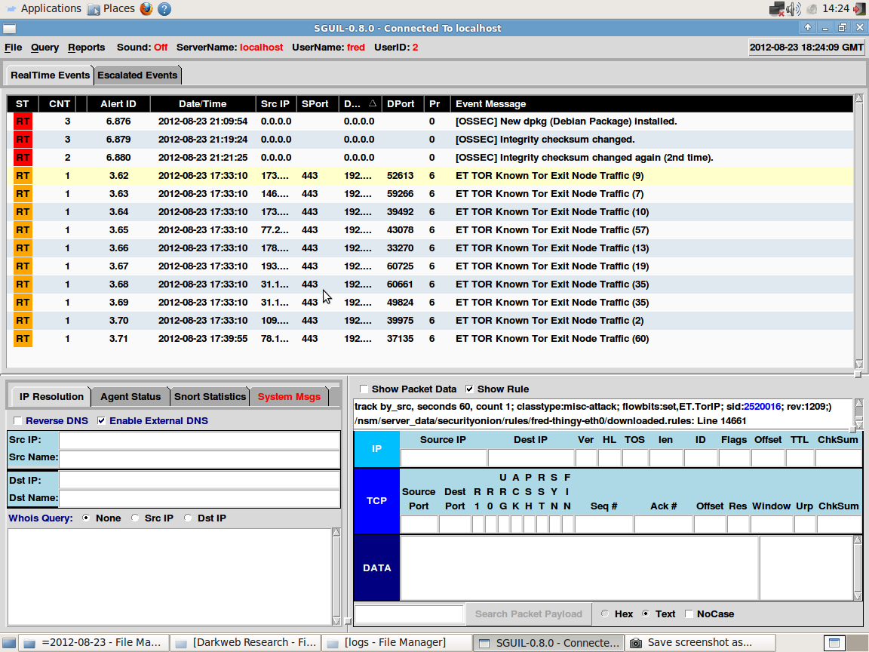Click the logout door icon in the system tray
Screen dimensions: 869x652
click(x=860, y=8)
